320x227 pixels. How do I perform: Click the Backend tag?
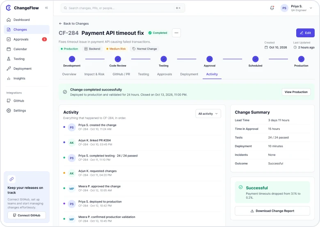pos(92,49)
